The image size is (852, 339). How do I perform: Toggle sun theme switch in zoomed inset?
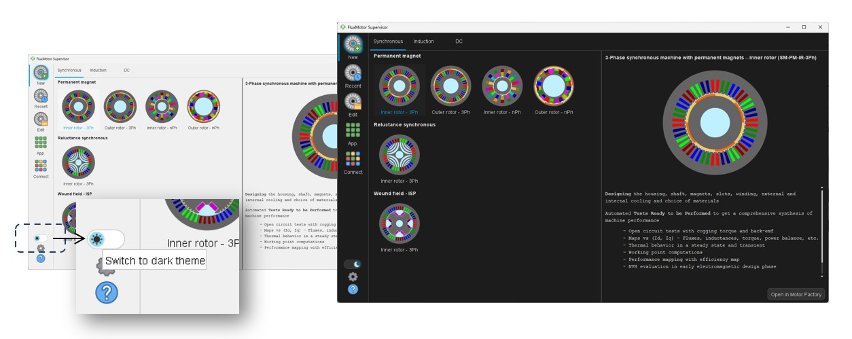point(106,239)
